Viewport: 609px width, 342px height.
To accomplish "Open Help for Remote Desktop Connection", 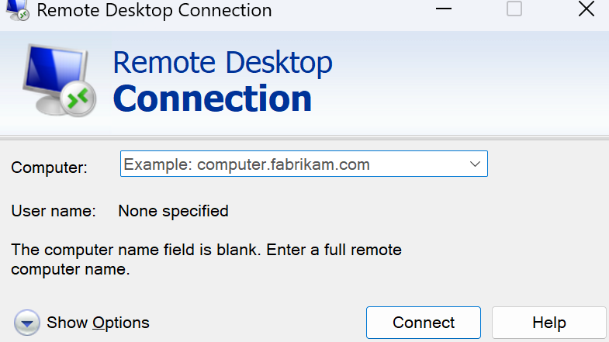I will [548, 323].
